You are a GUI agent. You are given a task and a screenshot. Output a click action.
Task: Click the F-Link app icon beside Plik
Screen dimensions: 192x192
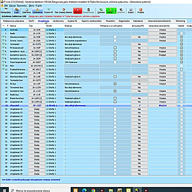click(2, 6)
